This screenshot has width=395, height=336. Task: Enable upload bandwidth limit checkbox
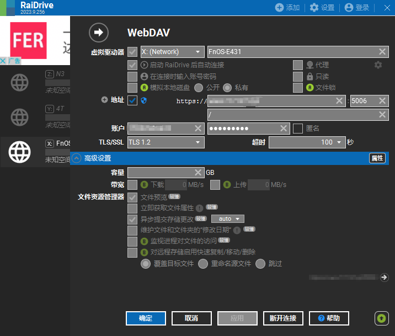215,185
